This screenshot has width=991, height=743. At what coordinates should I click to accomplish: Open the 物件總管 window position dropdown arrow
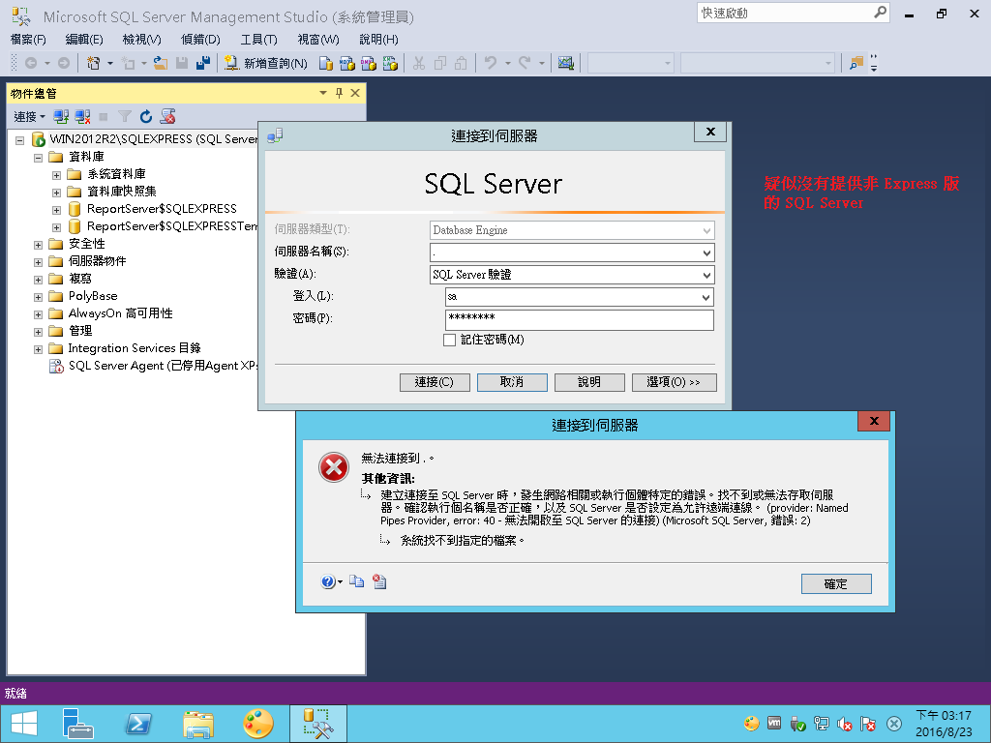pos(323,94)
